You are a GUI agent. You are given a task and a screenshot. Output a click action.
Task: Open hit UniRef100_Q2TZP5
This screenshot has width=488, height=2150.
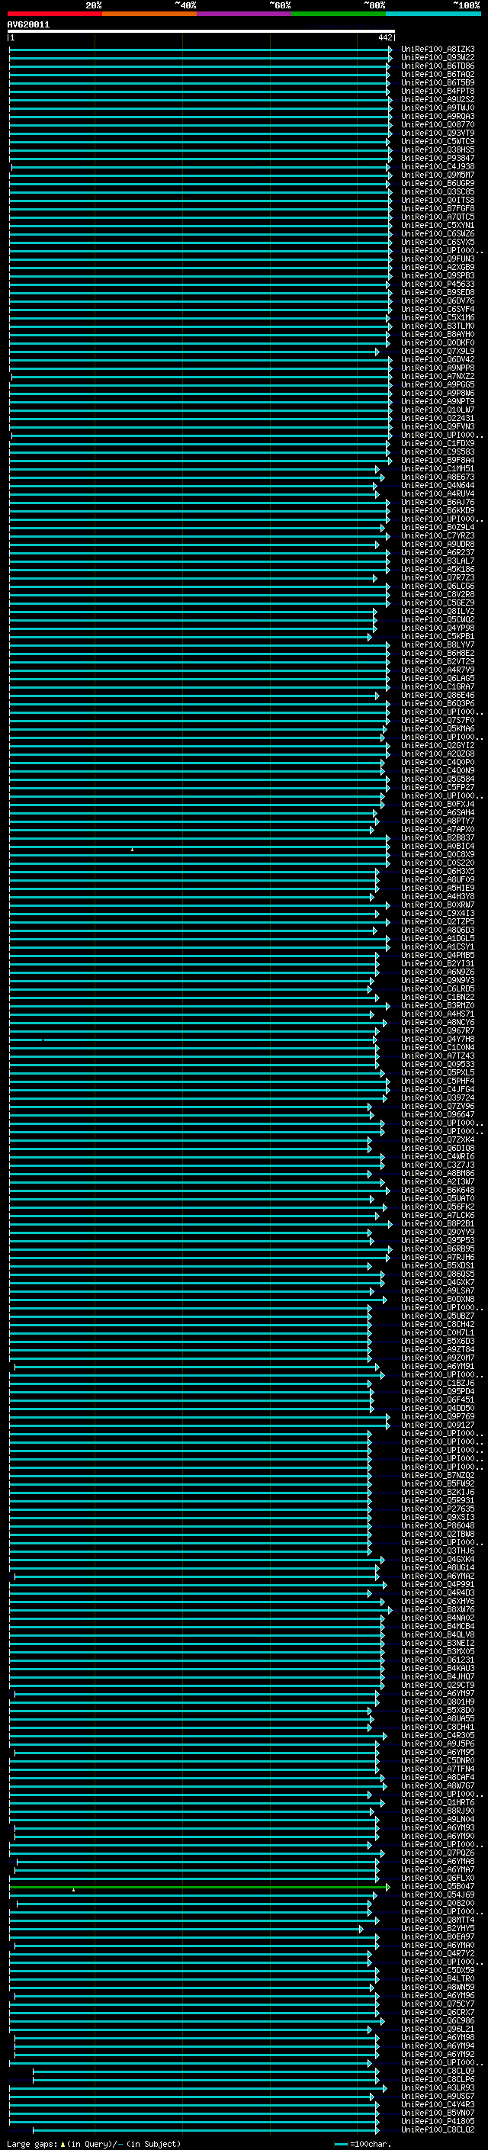click(438, 922)
